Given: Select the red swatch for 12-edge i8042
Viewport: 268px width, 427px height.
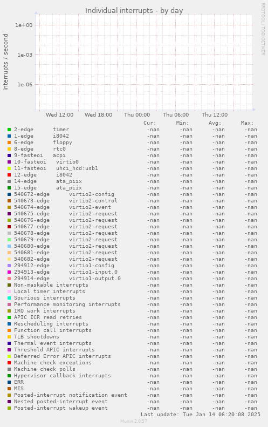Looking at the screenshot, I should pos(9,175).
